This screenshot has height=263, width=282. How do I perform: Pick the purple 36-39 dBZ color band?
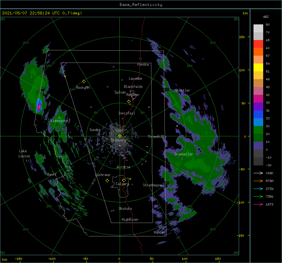tap(258, 107)
